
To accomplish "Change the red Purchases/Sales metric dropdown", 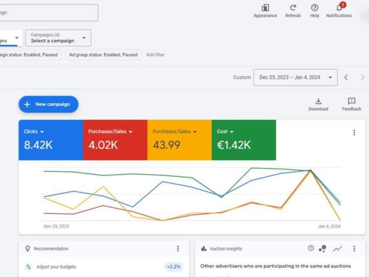I will [110, 131].
